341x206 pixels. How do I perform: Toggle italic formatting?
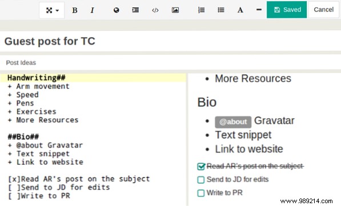(x=92, y=10)
